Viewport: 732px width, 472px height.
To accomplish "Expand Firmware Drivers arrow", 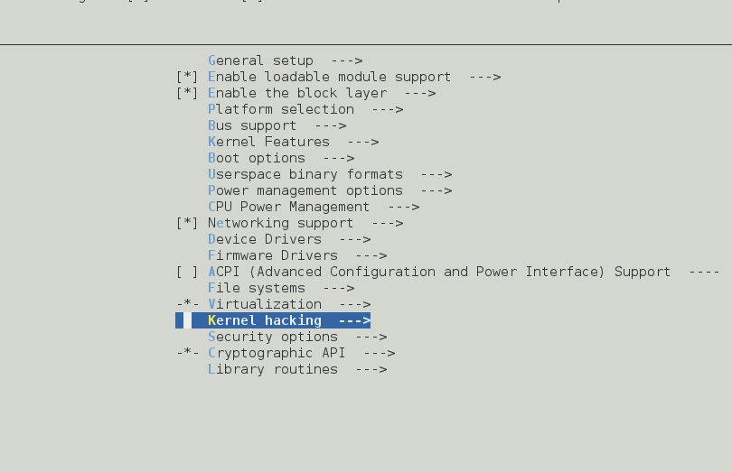I will (x=371, y=256).
